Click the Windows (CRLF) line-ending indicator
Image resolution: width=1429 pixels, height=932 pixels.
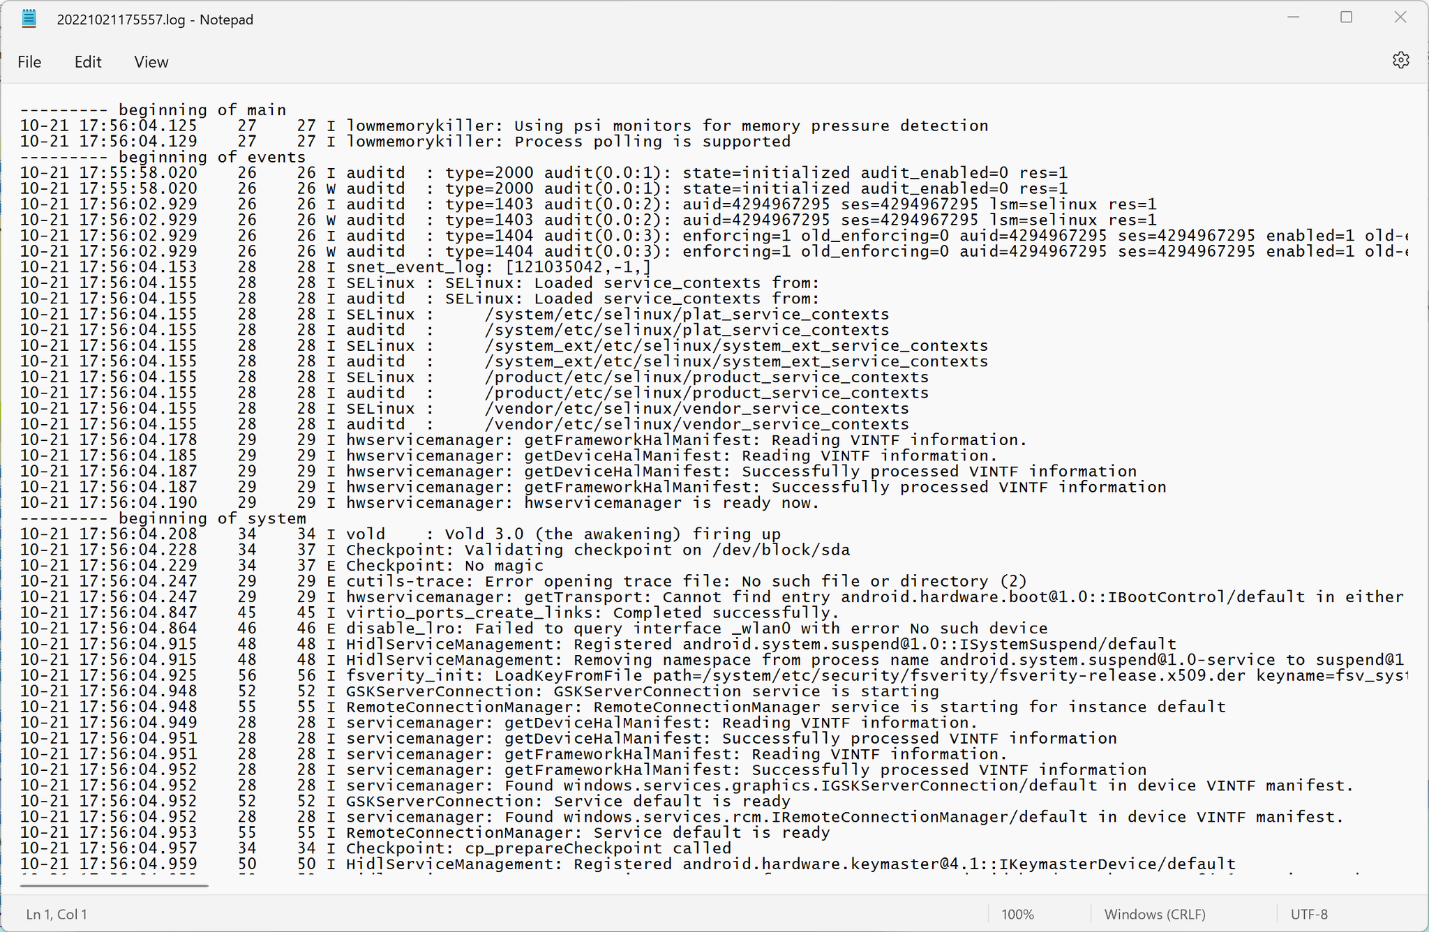tap(1155, 914)
